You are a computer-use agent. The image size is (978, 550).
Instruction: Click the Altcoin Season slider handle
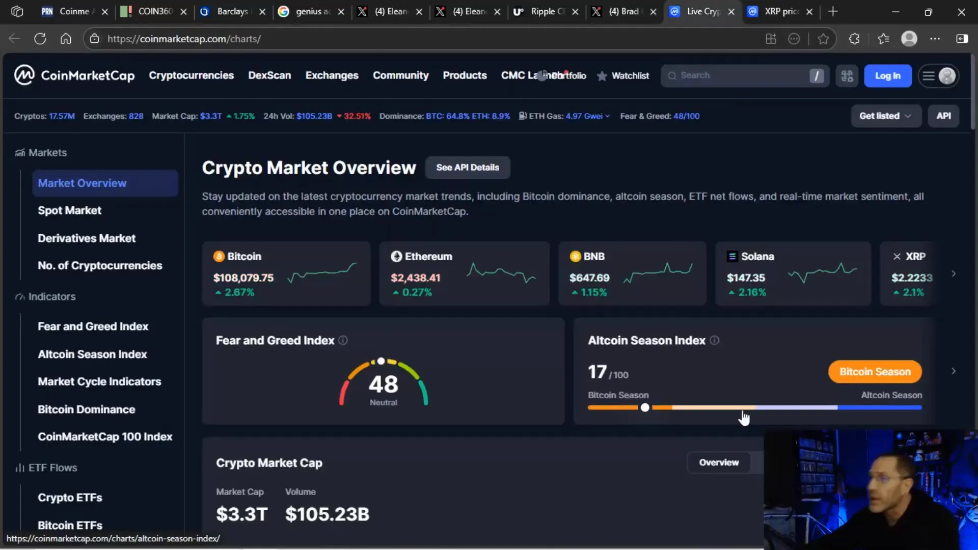pyautogui.click(x=645, y=407)
